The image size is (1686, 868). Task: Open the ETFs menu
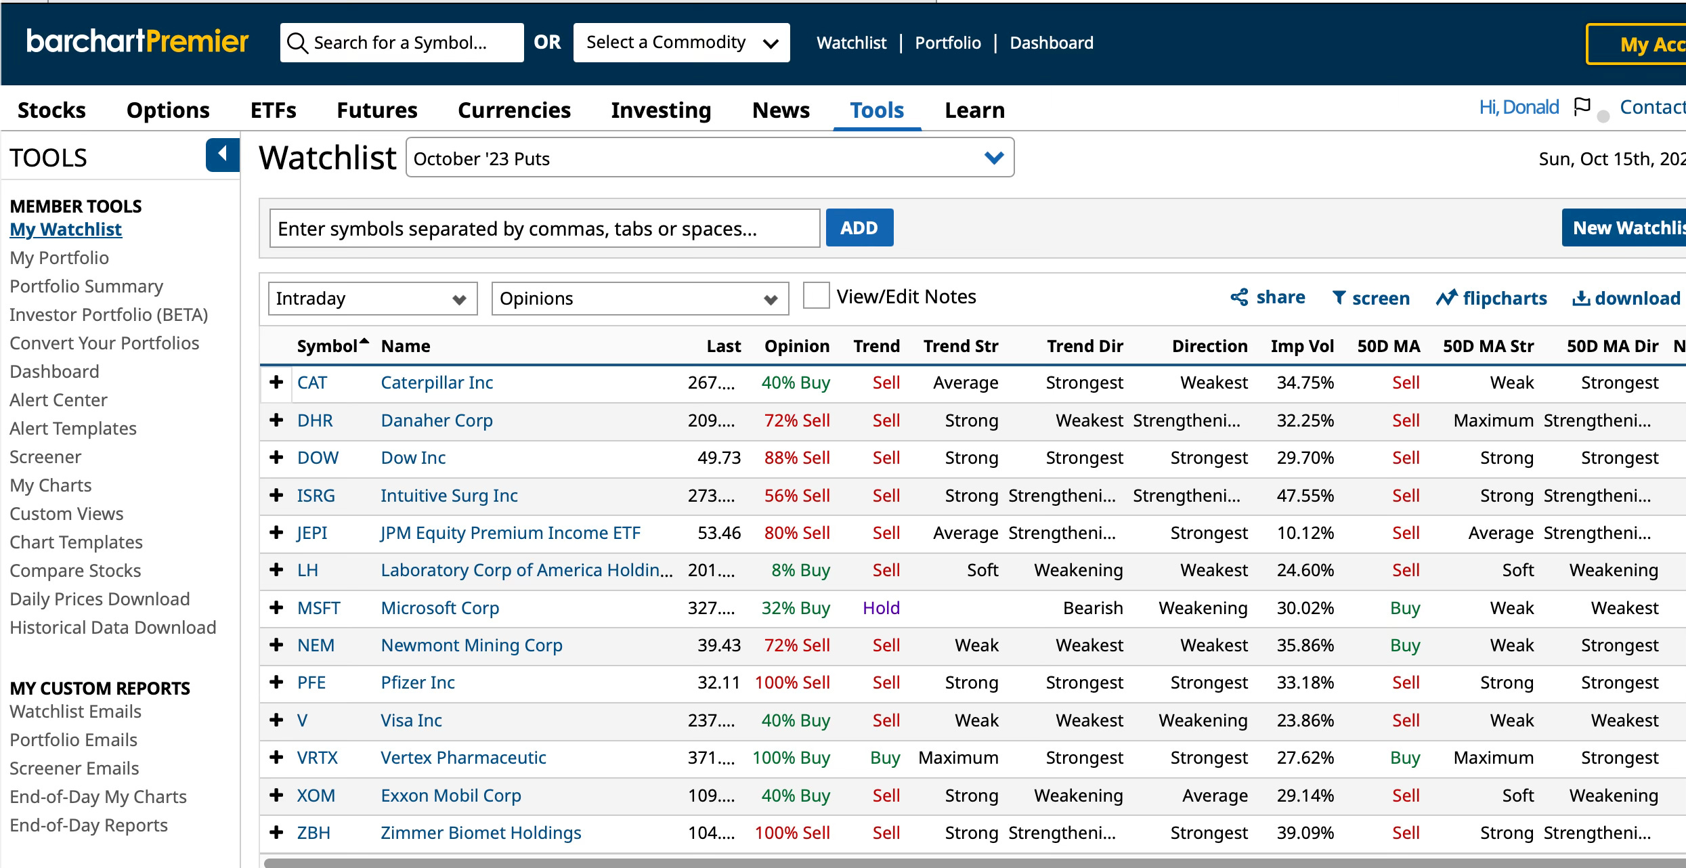274,110
